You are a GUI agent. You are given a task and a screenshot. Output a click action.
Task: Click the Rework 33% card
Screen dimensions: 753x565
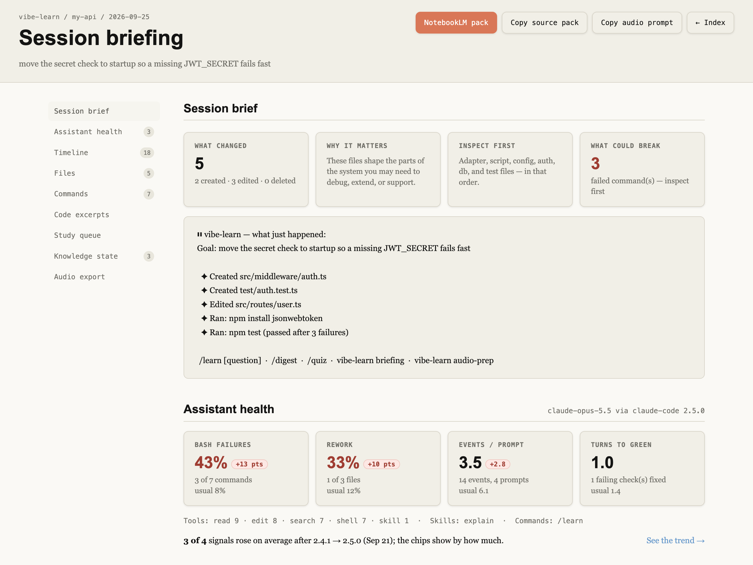(378, 468)
